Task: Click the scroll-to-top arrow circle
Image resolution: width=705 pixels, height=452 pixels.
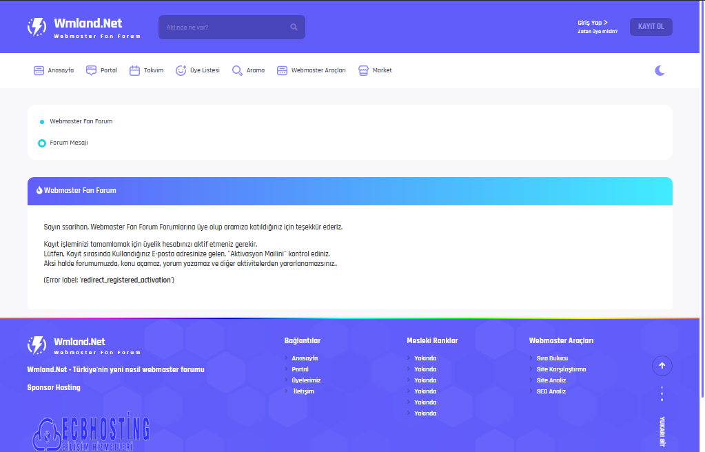Action: click(x=662, y=366)
